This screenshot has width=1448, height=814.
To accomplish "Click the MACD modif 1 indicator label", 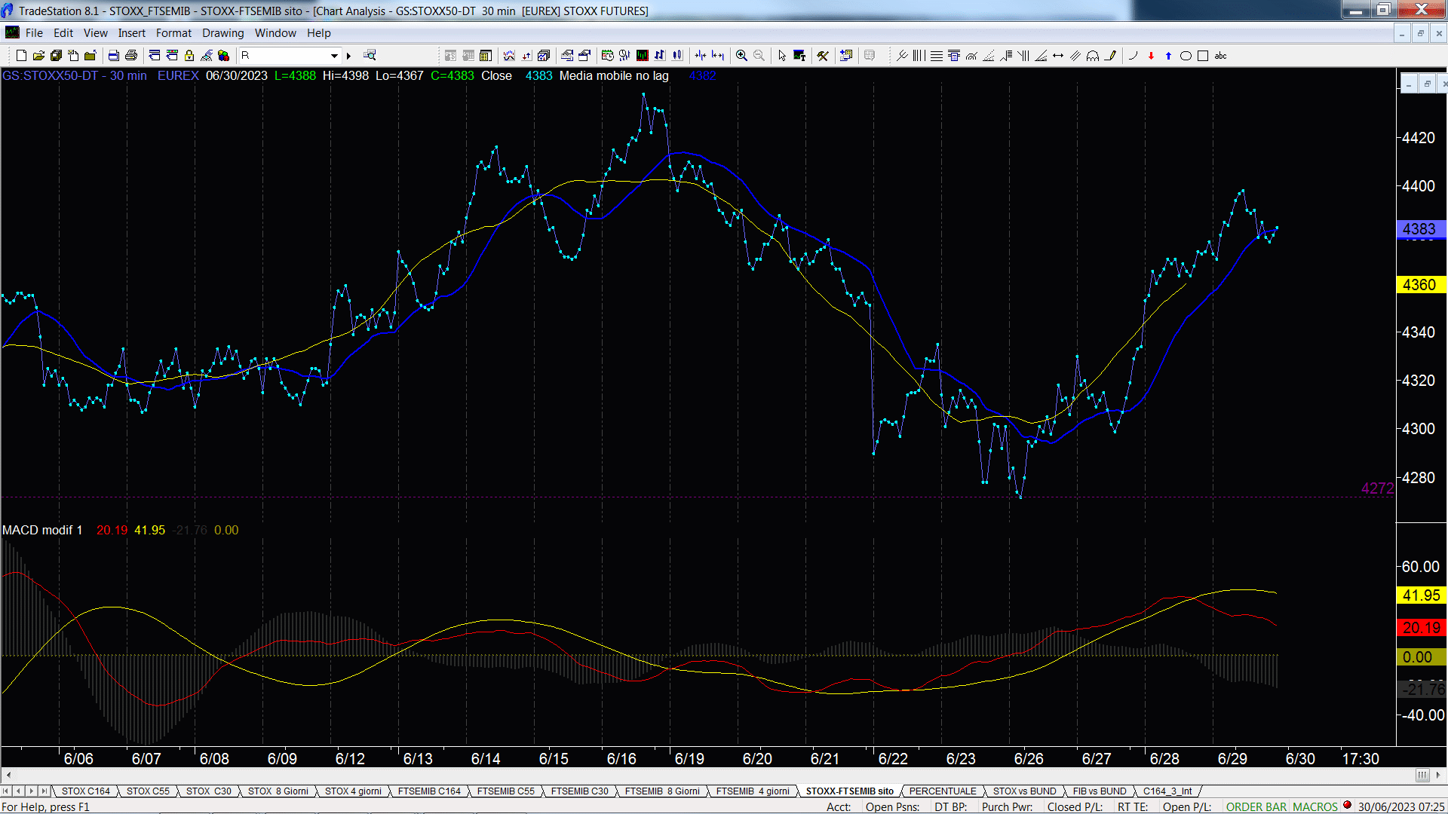I will (42, 531).
